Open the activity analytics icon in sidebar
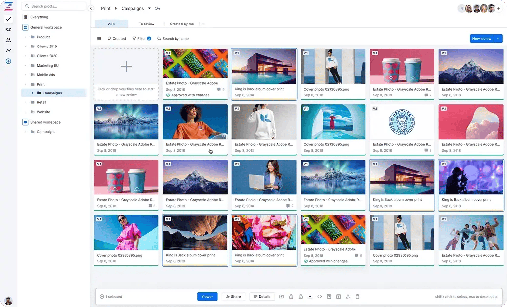Image resolution: width=507 pixels, height=307 pixels. (8, 50)
